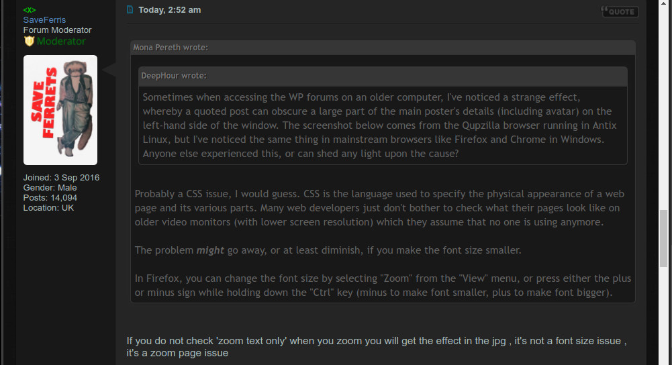Screen dimensions: 672x365
Task: Click the reply text about 'zoom text only'
Action: click(x=377, y=347)
